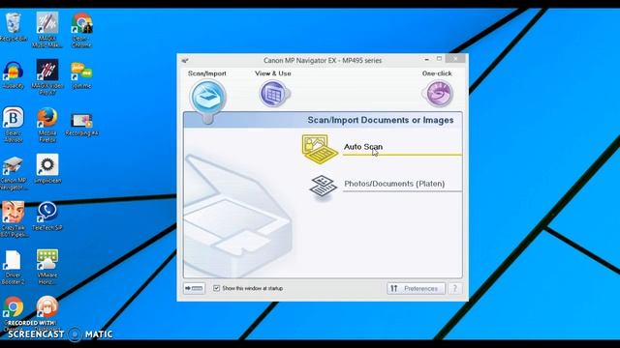Switch to the One-click mode icon
The image size is (620, 348).
[438, 94]
